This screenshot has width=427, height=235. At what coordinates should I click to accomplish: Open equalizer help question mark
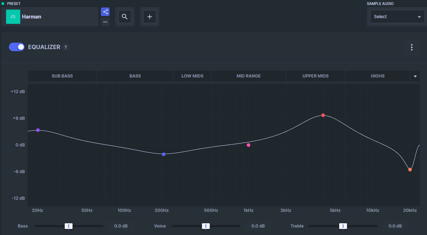click(x=65, y=47)
